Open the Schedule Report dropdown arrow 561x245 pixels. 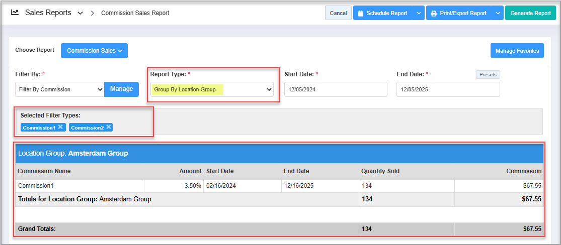(x=419, y=14)
